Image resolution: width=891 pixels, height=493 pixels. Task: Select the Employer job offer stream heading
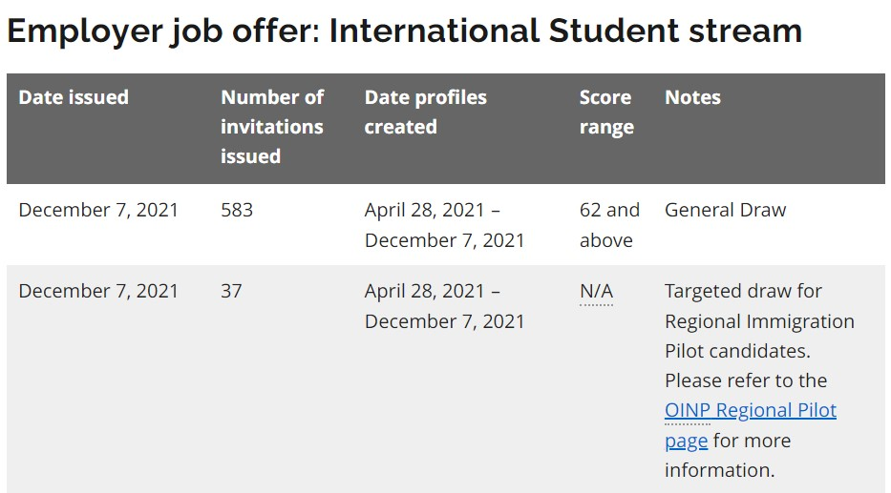click(404, 31)
